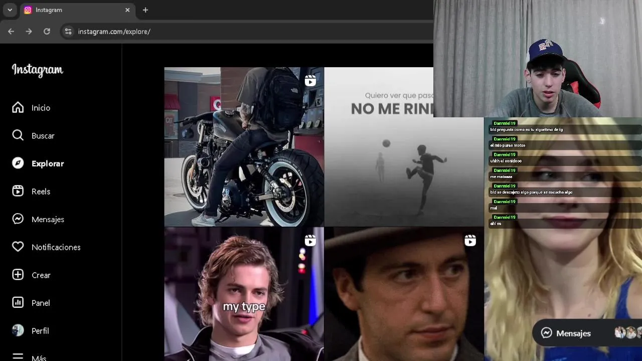Click the Panel label in sidebar
The height and width of the screenshot is (361, 642).
coord(41,303)
